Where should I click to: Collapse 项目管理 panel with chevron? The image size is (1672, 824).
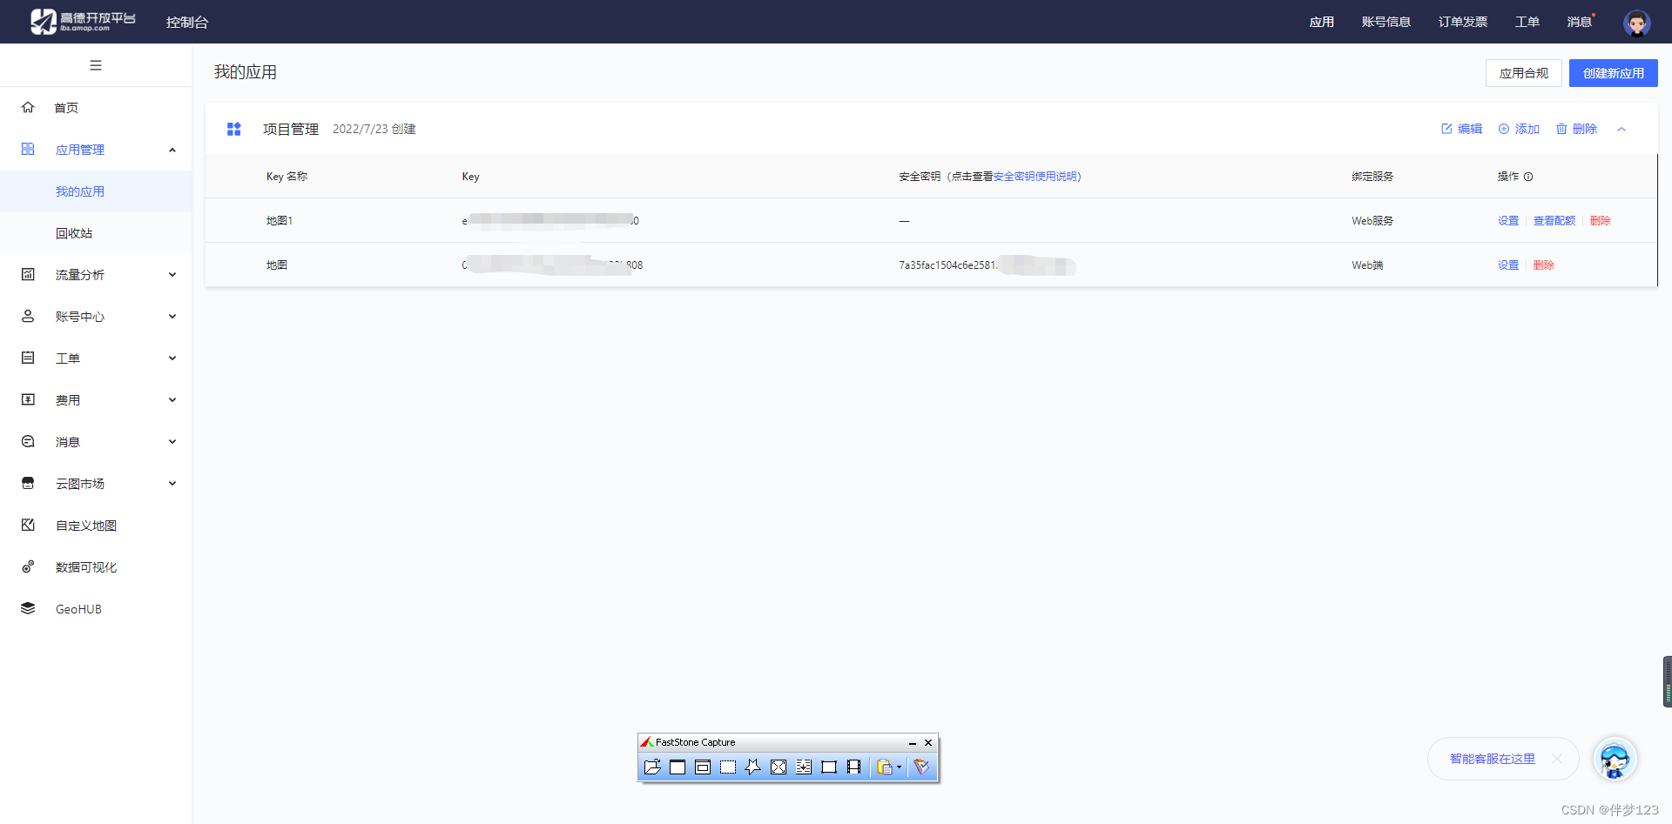coord(1621,129)
